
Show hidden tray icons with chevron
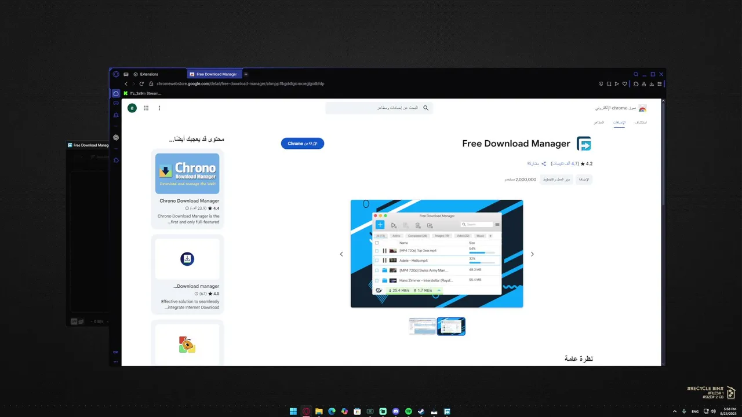(674, 411)
